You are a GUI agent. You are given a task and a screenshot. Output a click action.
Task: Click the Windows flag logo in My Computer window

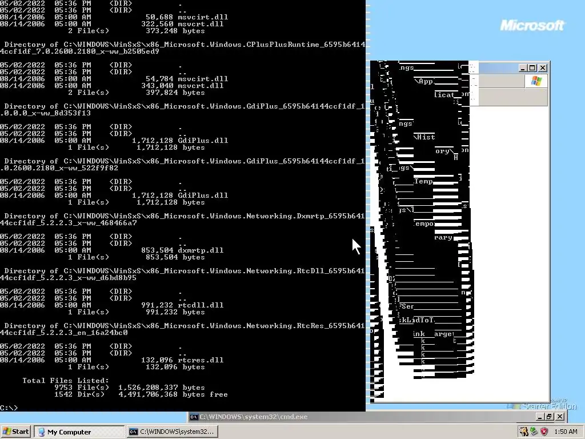click(x=536, y=81)
